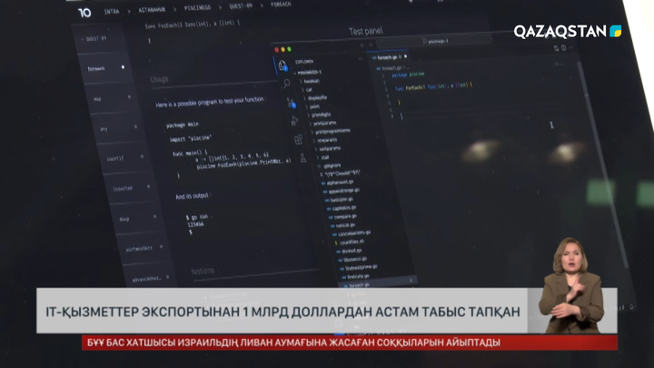Click the go back arrow in VS Code title bar

coord(362,45)
